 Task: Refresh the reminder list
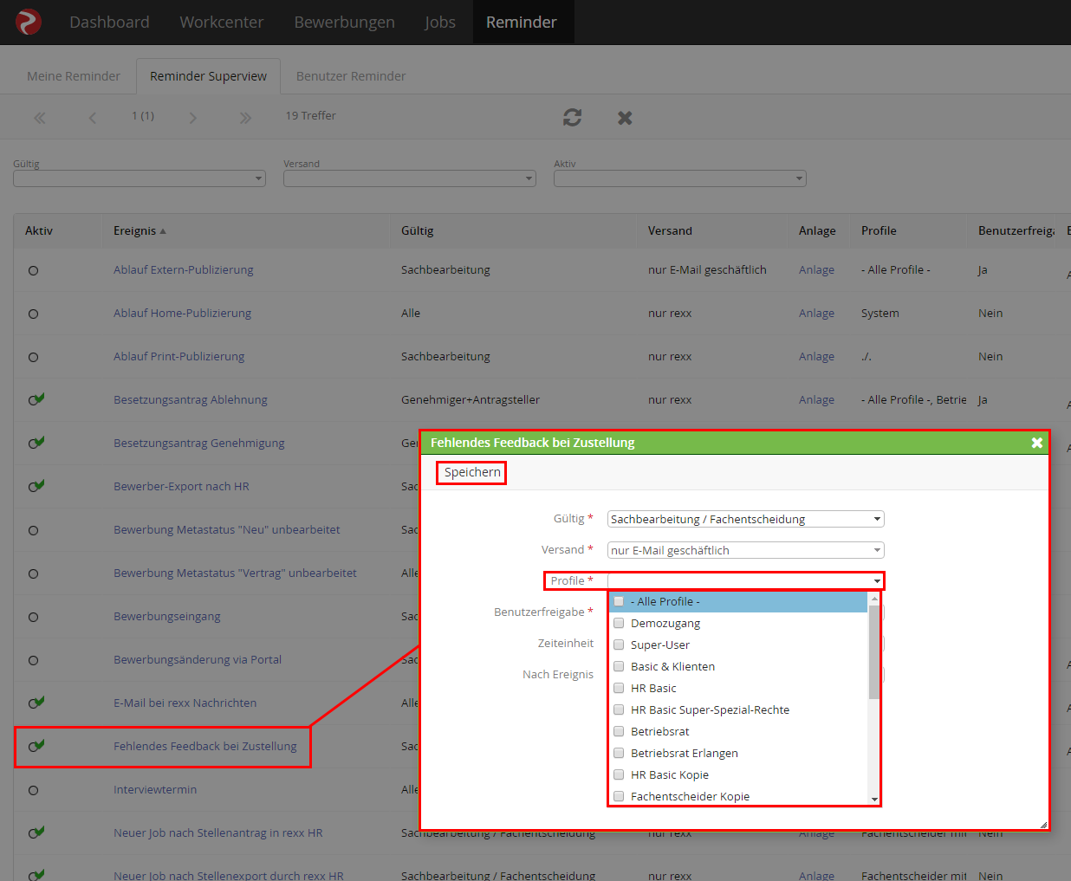pos(572,117)
